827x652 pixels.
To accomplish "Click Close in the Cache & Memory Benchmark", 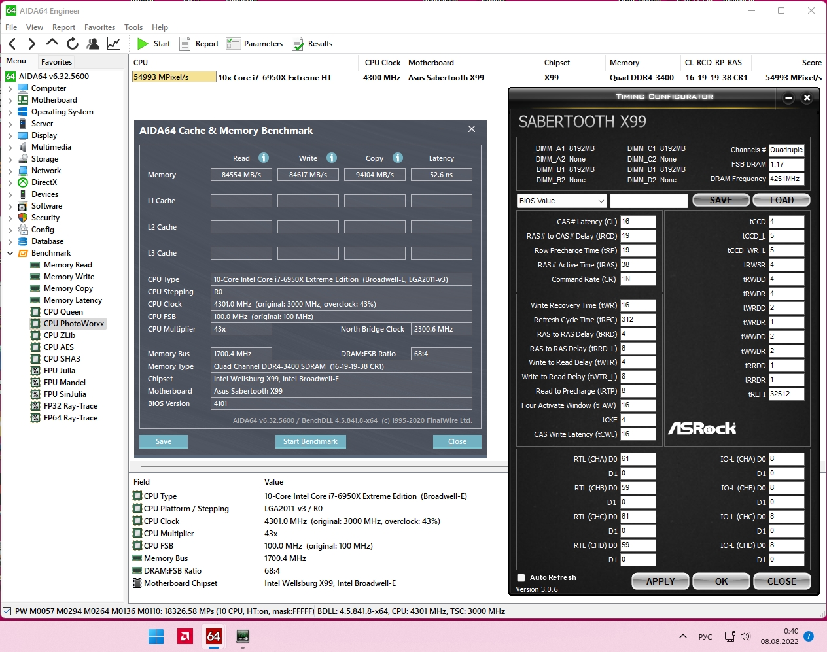I will tap(457, 441).
